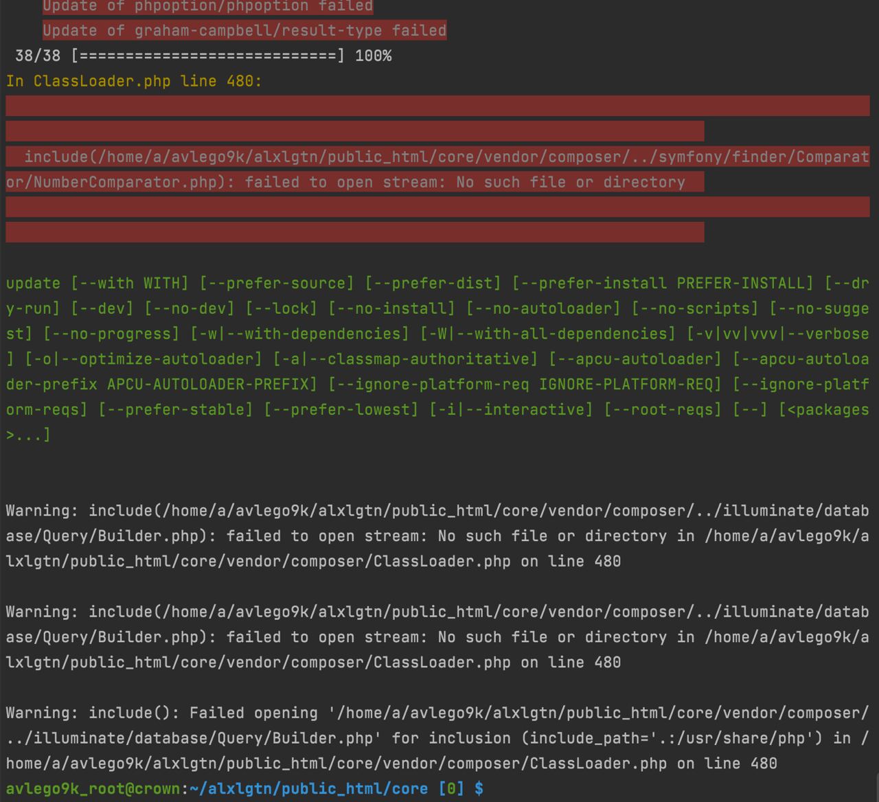
Task: Click the [--no-progress] option
Action: (x=111, y=334)
